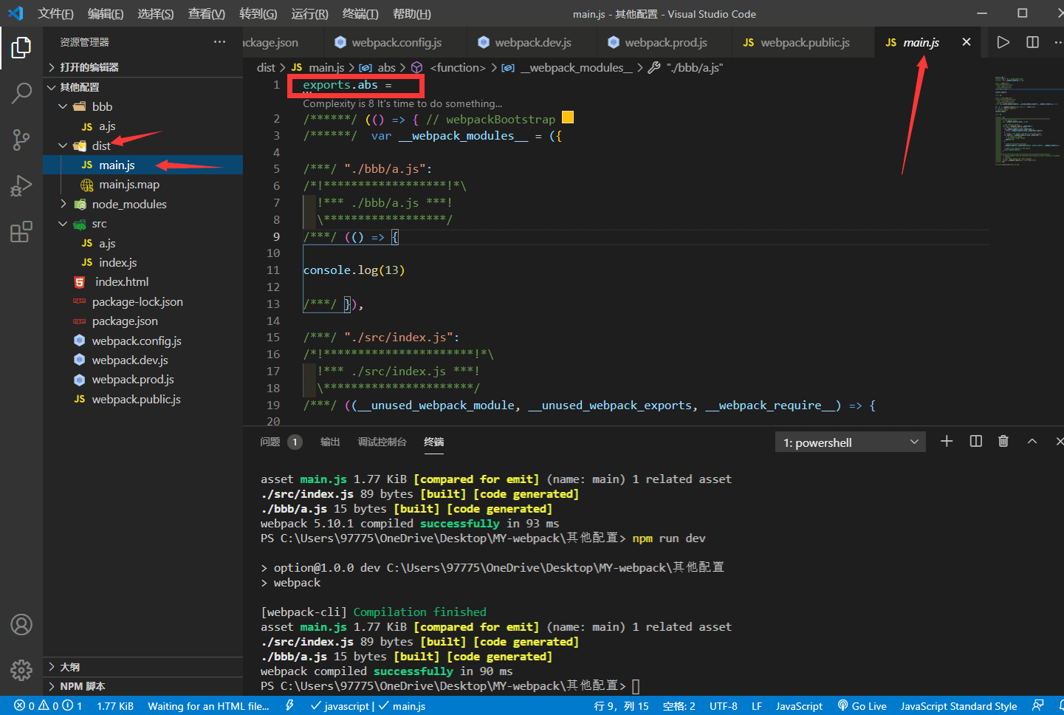
Task: Click 行 9, 列 15 cursor position
Action: 621,706
